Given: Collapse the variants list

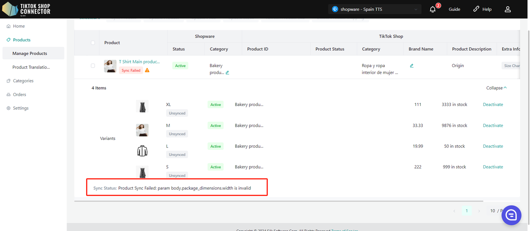Looking at the screenshot, I should 496,88.
